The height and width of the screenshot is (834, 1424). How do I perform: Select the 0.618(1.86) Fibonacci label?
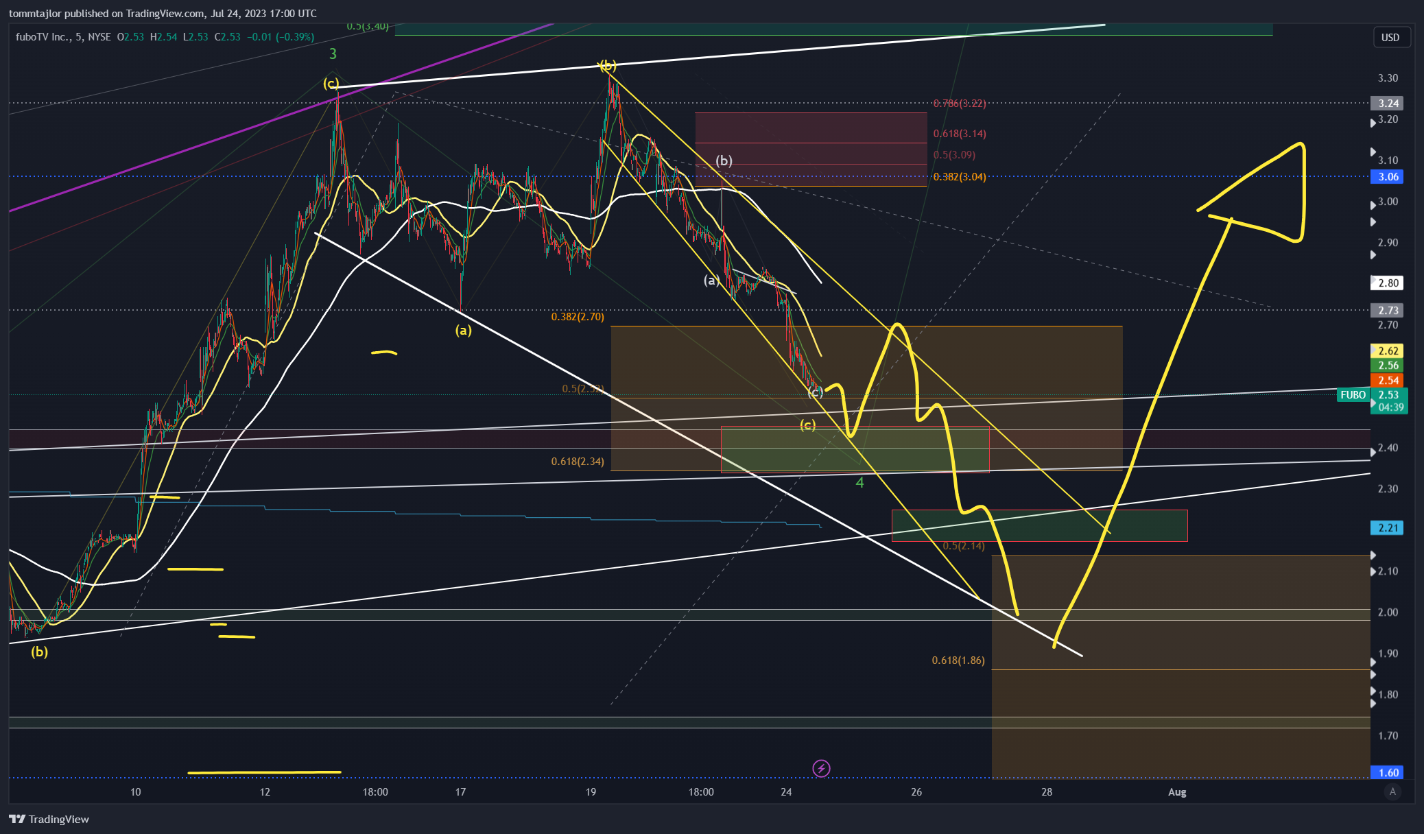958,660
